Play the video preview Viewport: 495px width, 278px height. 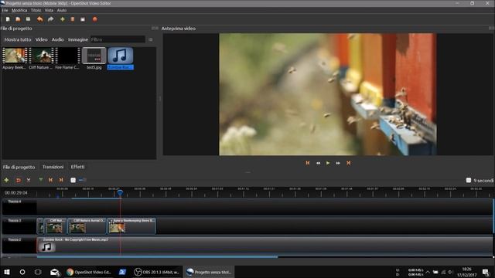click(328, 163)
